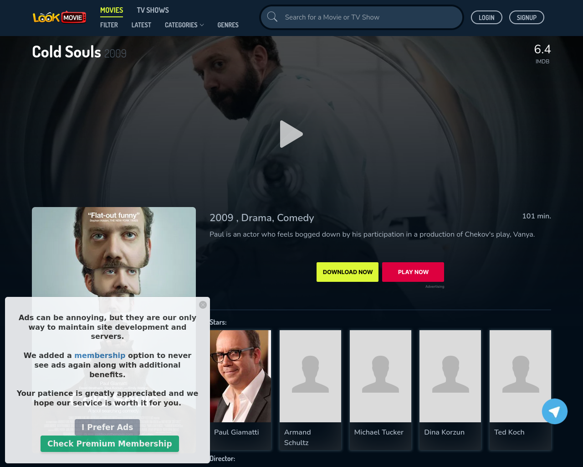
Task: Select Latest in the navigation
Action: point(141,25)
